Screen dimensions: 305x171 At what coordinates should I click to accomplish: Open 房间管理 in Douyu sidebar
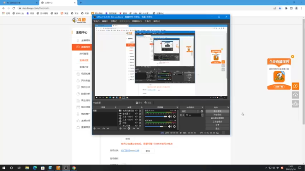(x=84, y=54)
